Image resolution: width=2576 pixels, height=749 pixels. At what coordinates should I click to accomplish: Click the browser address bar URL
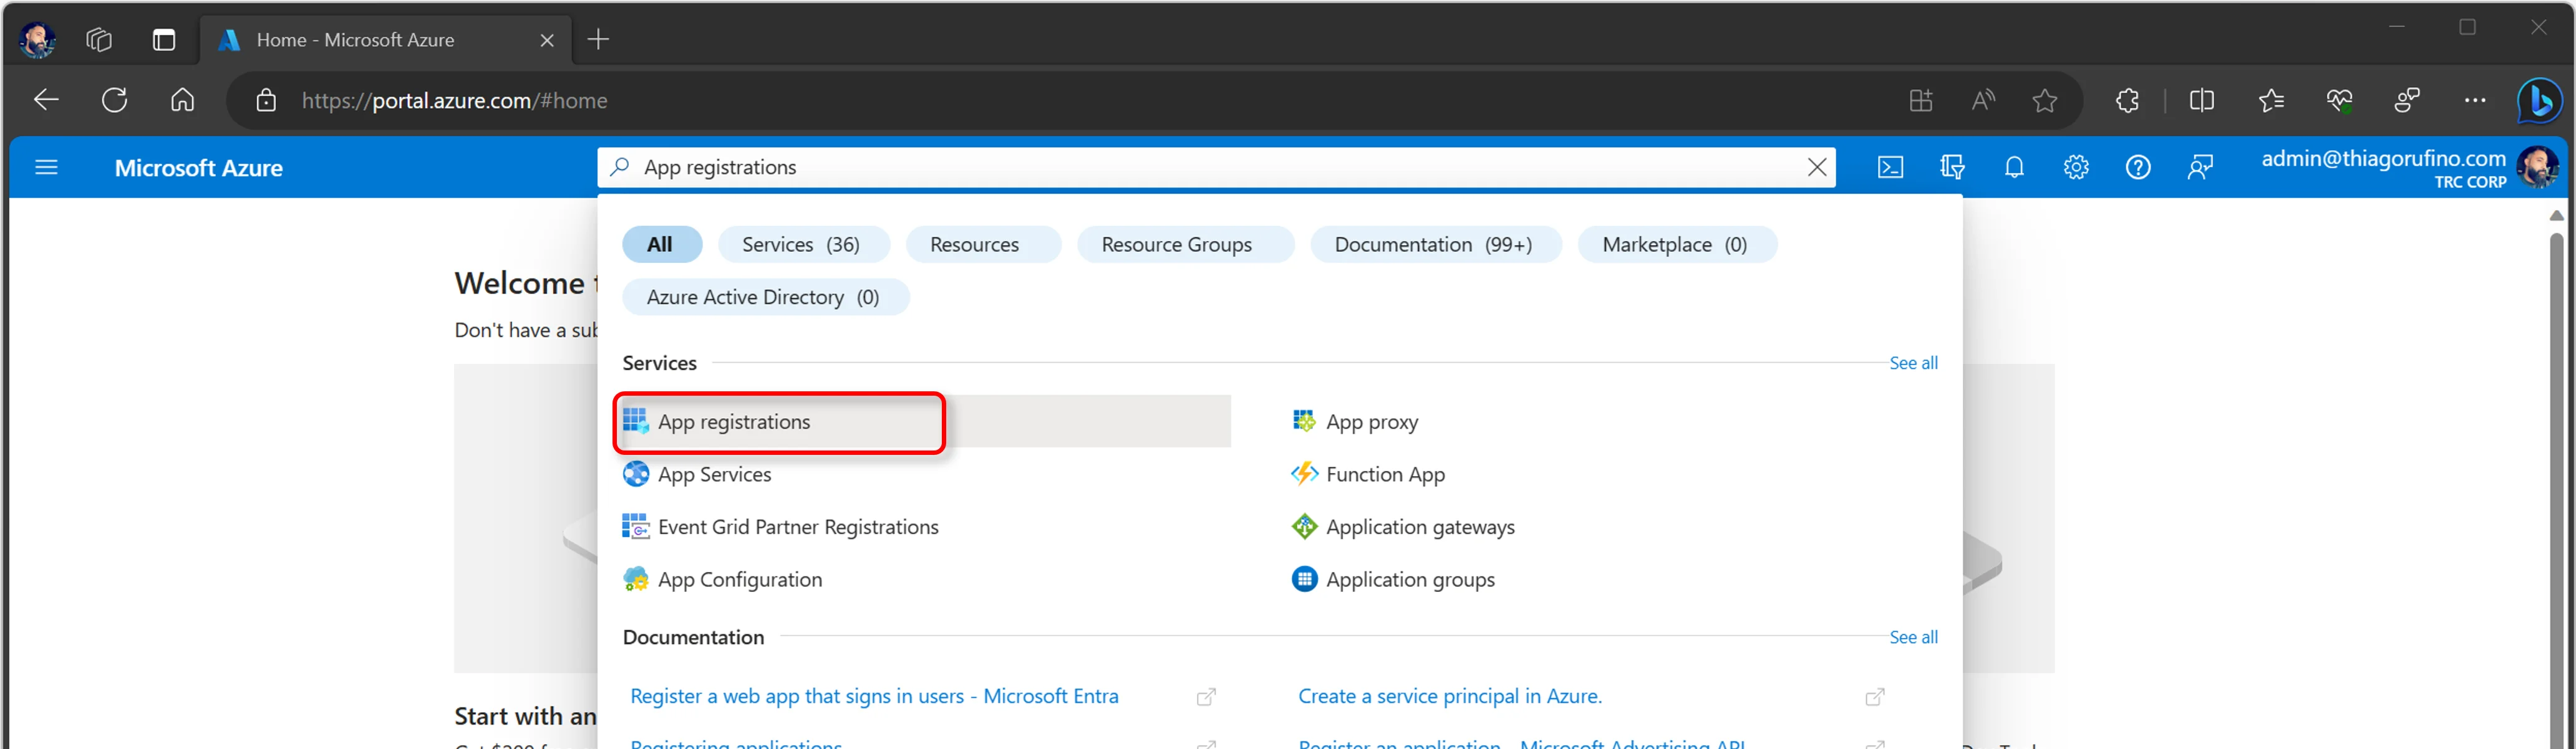[454, 100]
